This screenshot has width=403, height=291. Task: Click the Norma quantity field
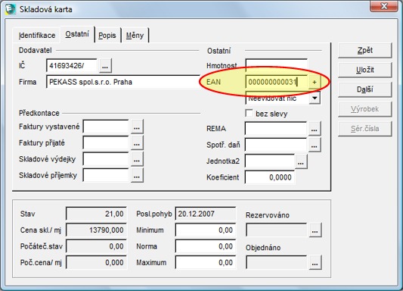pos(206,246)
